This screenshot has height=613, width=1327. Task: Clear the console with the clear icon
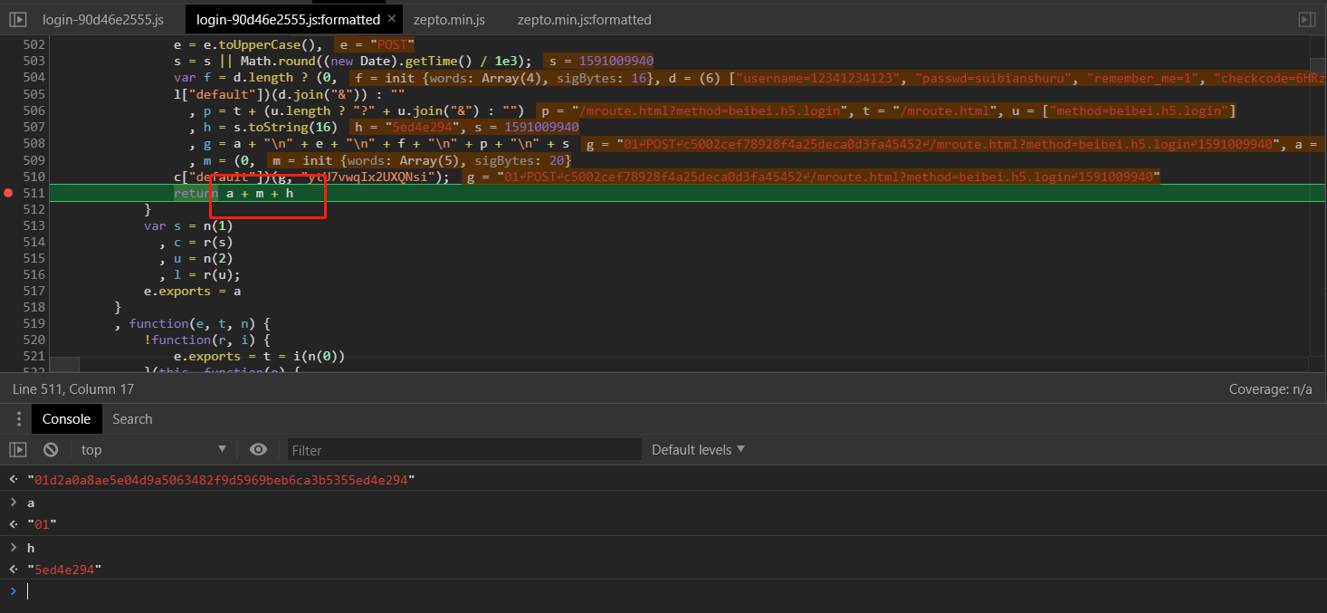pyautogui.click(x=51, y=449)
